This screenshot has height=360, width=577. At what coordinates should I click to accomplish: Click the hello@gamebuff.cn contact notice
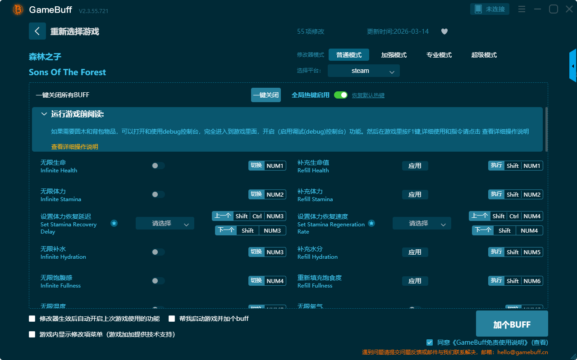pyautogui.click(x=455, y=352)
